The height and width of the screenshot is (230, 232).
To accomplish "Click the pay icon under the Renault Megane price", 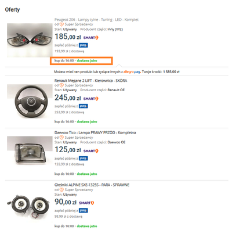I will [x=84, y=106].
